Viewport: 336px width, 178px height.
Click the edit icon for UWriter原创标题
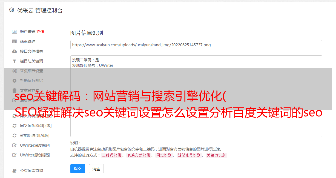pos(15,155)
